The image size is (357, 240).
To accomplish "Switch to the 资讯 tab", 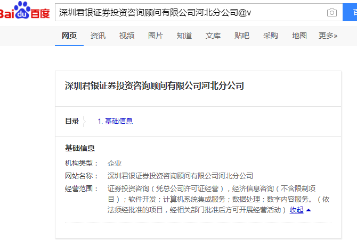I will pos(98,36).
